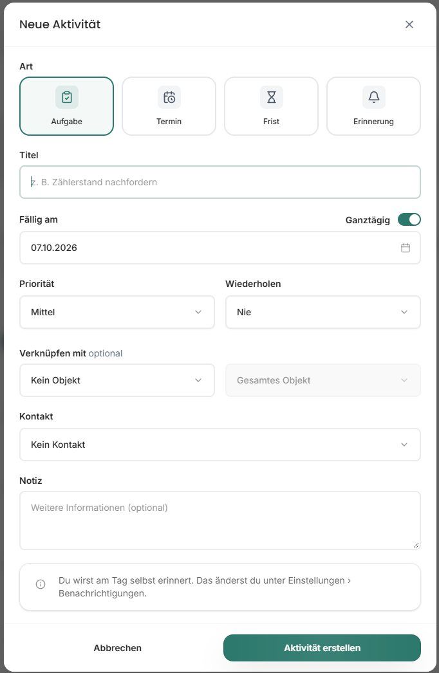439x673 pixels.
Task: Click the Notiz textarea resize handle
Action: click(416, 545)
